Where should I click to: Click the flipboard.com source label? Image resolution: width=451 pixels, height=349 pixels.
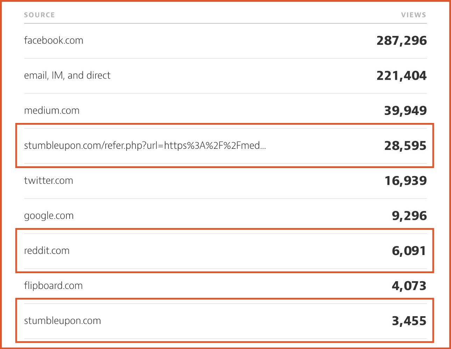click(x=54, y=286)
